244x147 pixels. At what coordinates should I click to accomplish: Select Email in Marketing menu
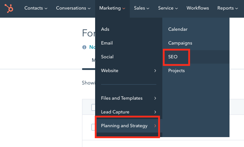tap(128, 43)
